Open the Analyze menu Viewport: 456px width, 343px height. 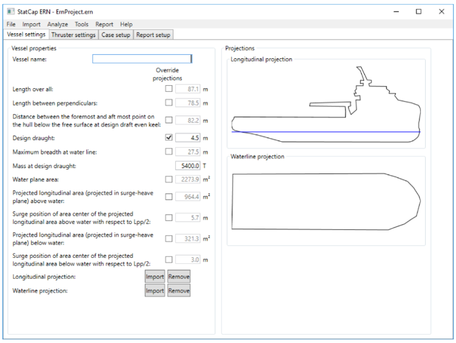pos(58,24)
